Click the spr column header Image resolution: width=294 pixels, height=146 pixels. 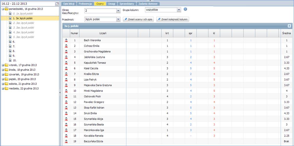click(191, 33)
